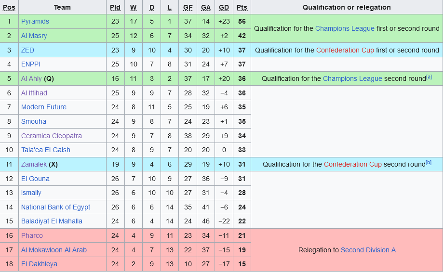Open the Baladiyat El Mahalla link
444x273 pixels.
[x=52, y=221]
